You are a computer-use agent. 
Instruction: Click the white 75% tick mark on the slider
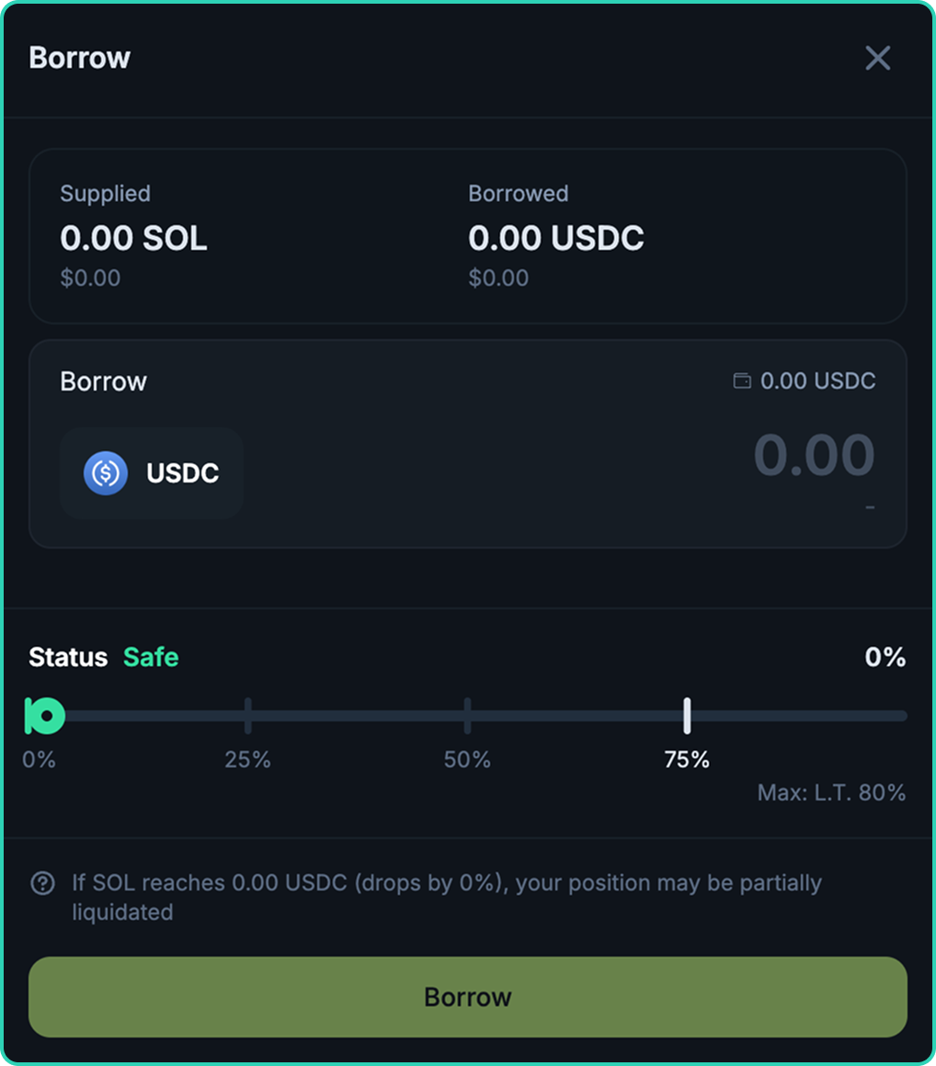click(x=687, y=715)
